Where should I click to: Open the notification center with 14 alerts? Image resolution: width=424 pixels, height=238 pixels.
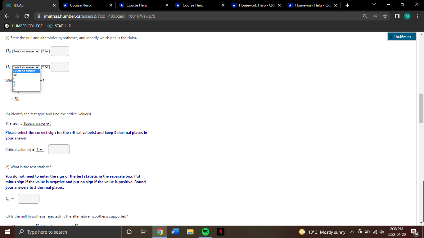click(414, 232)
